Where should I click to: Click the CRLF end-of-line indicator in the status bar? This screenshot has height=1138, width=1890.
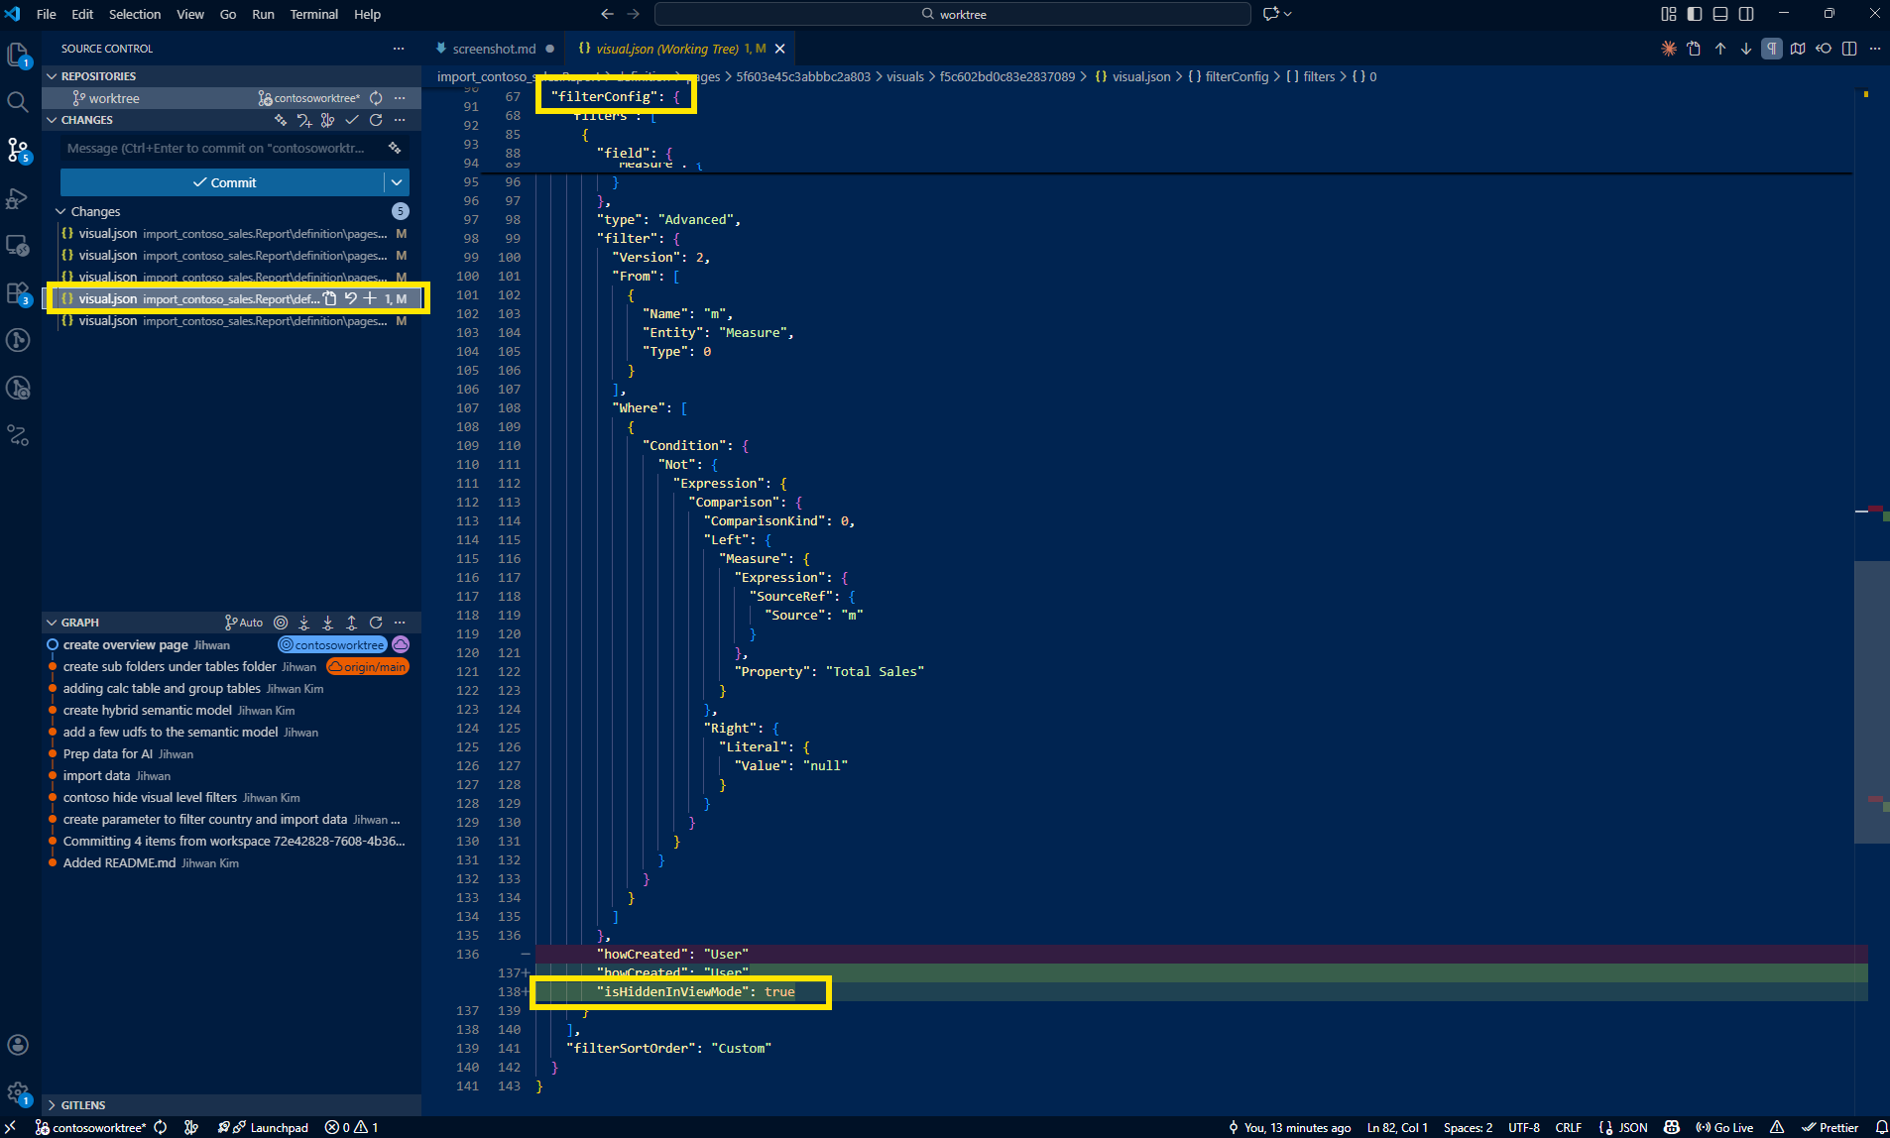pyautogui.click(x=1568, y=1127)
